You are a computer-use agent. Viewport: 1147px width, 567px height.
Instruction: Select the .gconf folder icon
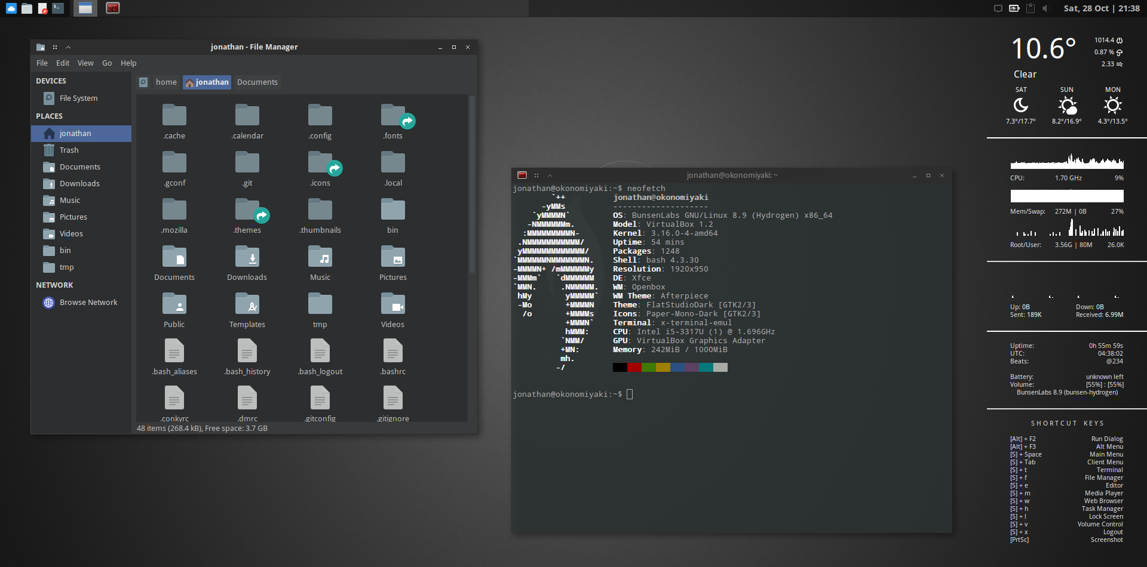click(x=174, y=162)
